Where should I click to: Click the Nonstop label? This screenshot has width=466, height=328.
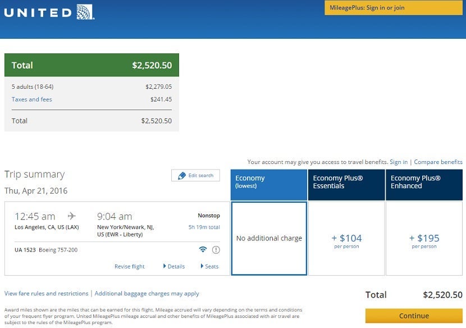click(209, 215)
